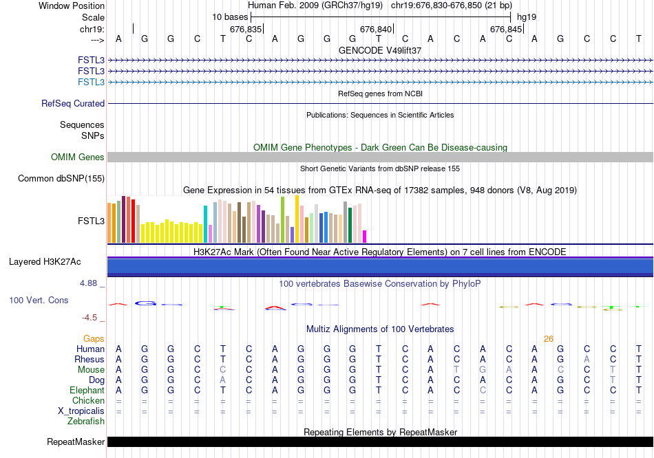Image resolution: width=654 pixels, height=458 pixels.
Task: Click the Common dbSNP(155) track label
Action: click(61, 178)
